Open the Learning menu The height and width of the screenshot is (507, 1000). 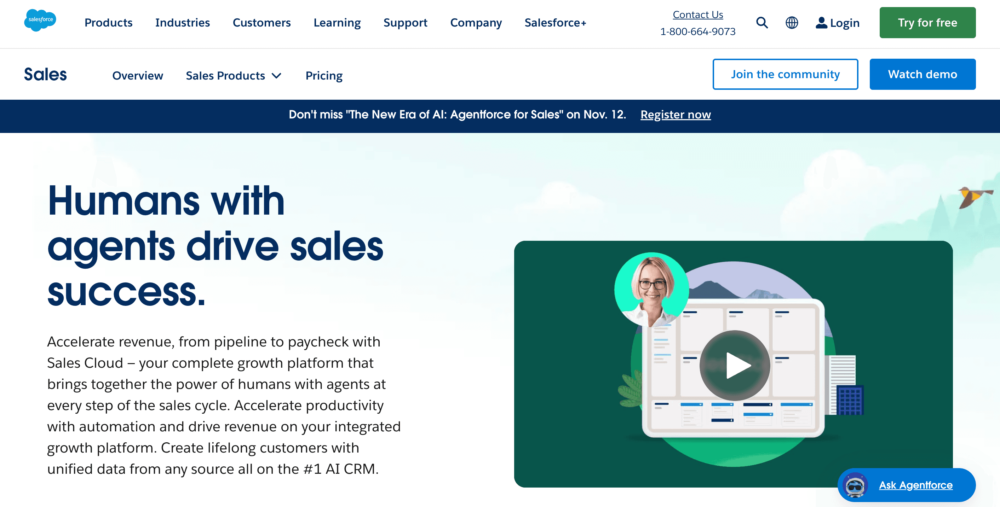[x=337, y=23]
